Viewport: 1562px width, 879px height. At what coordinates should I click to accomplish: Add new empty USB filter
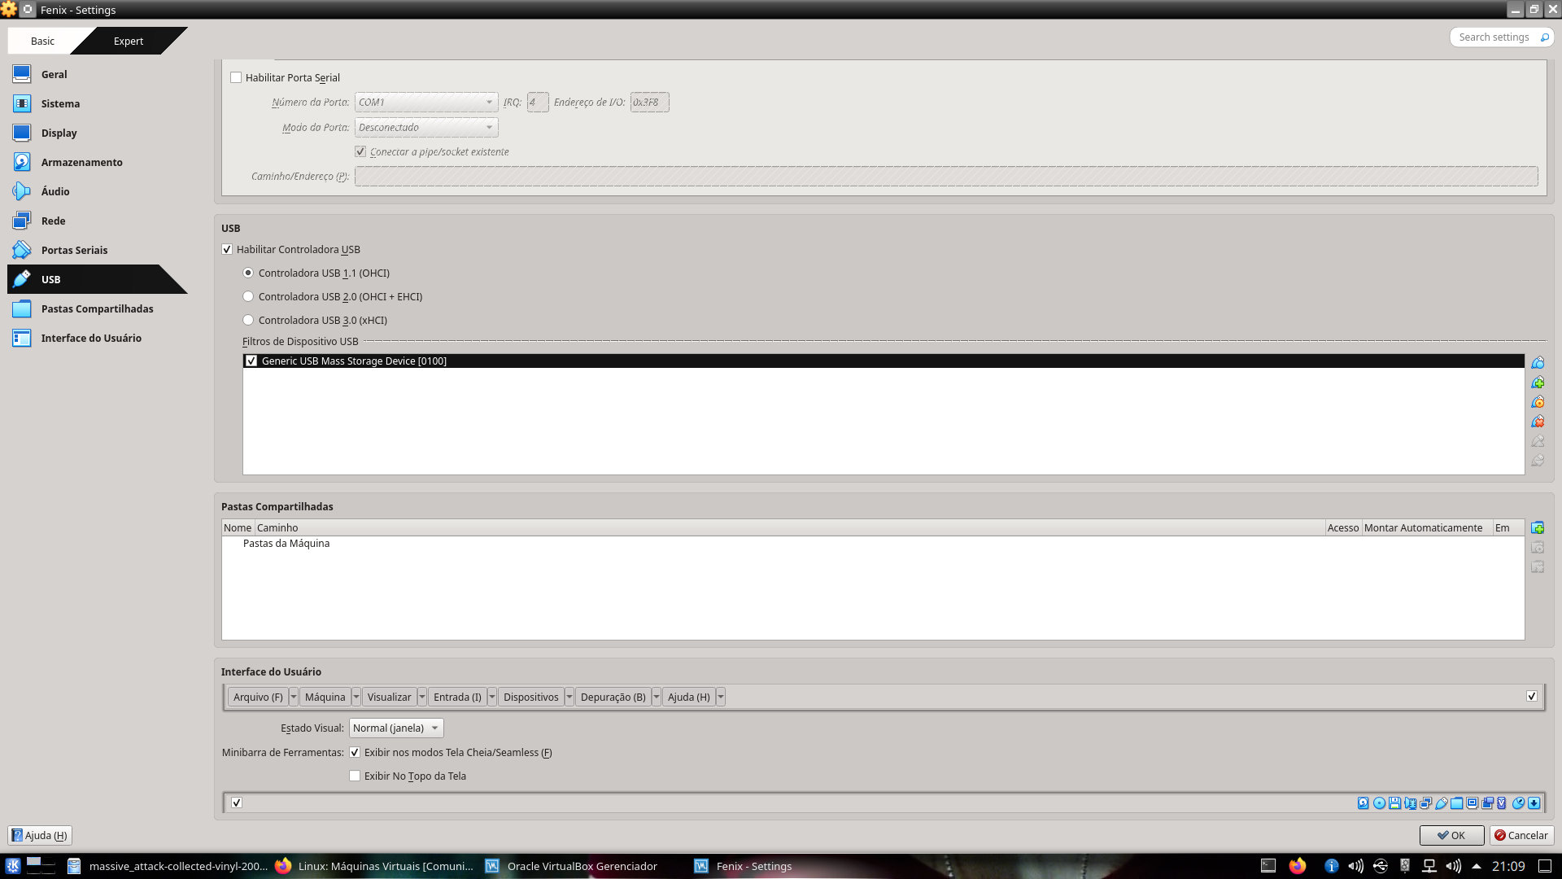[1538, 363]
